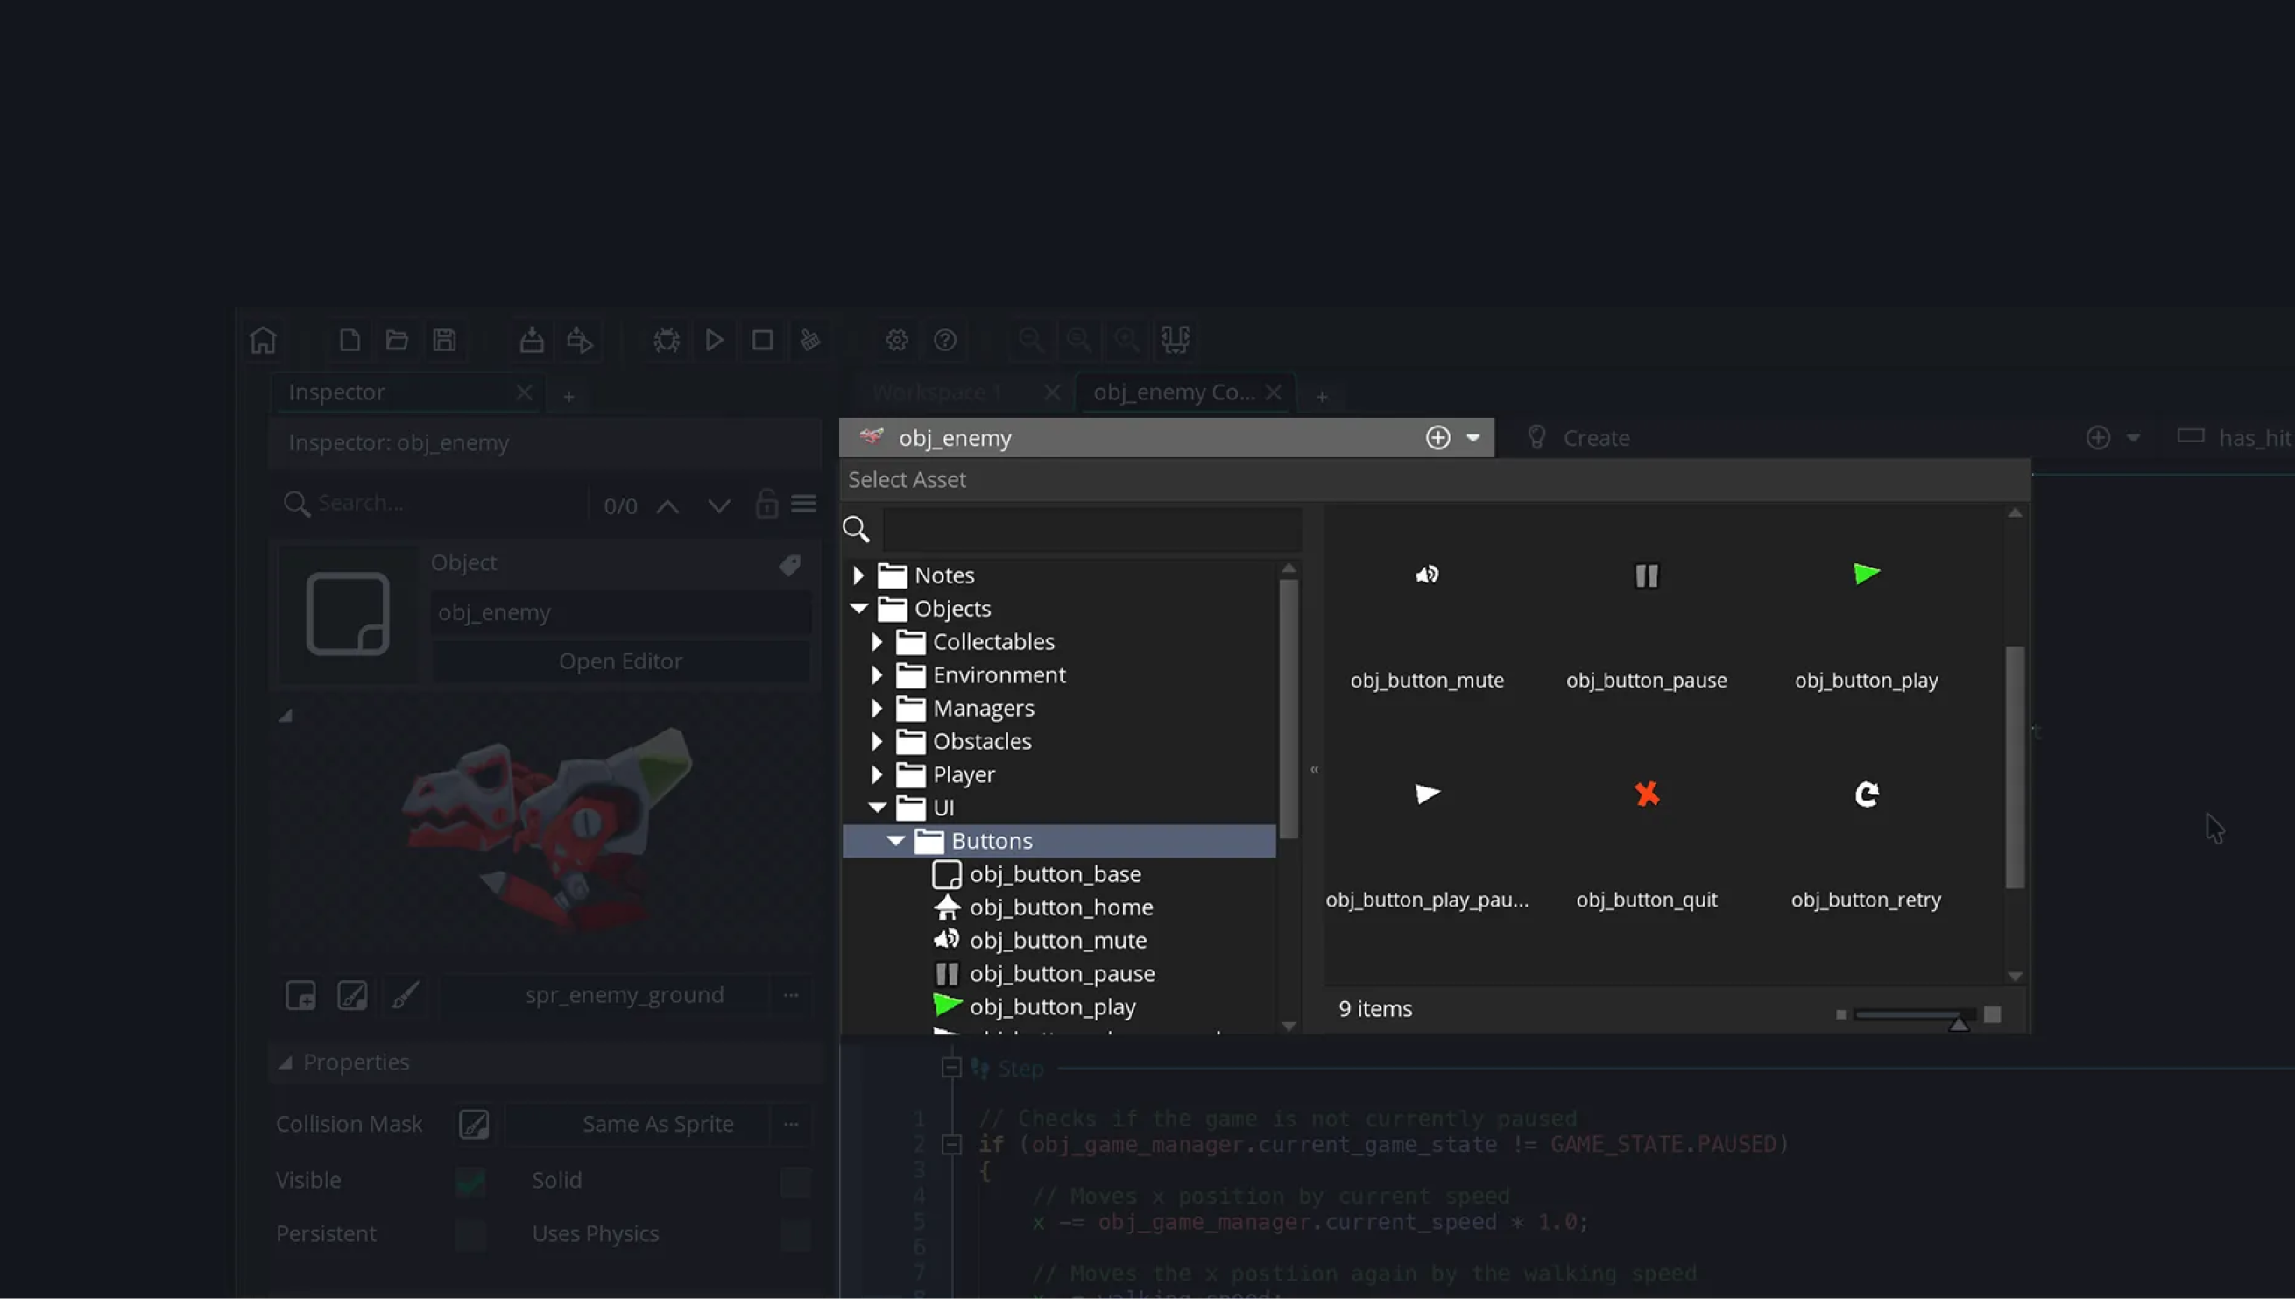Click the Debug bug icon

[667, 340]
